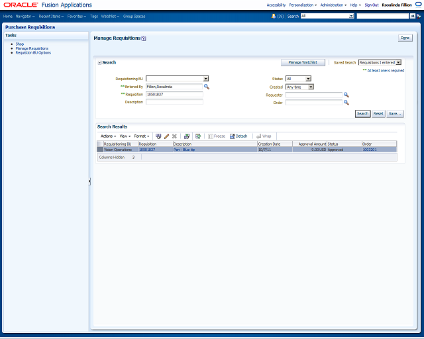
Task: Click the Detach table icon
Action: [x=238, y=136]
